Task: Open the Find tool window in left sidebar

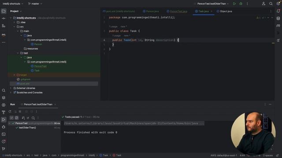Action: 4,90
